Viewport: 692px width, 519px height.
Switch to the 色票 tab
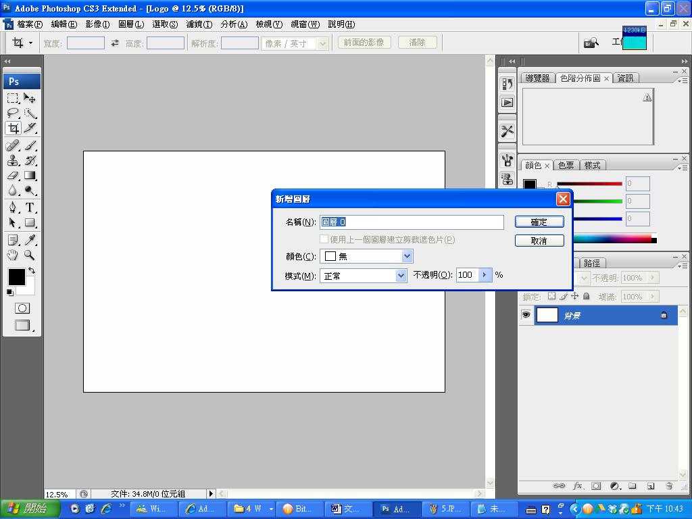pyautogui.click(x=566, y=166)
